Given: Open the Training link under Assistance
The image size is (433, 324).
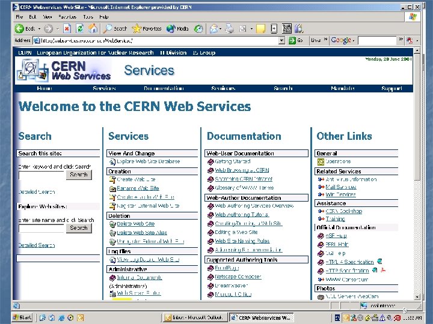Looking at the screenshot, I should 335,219.
